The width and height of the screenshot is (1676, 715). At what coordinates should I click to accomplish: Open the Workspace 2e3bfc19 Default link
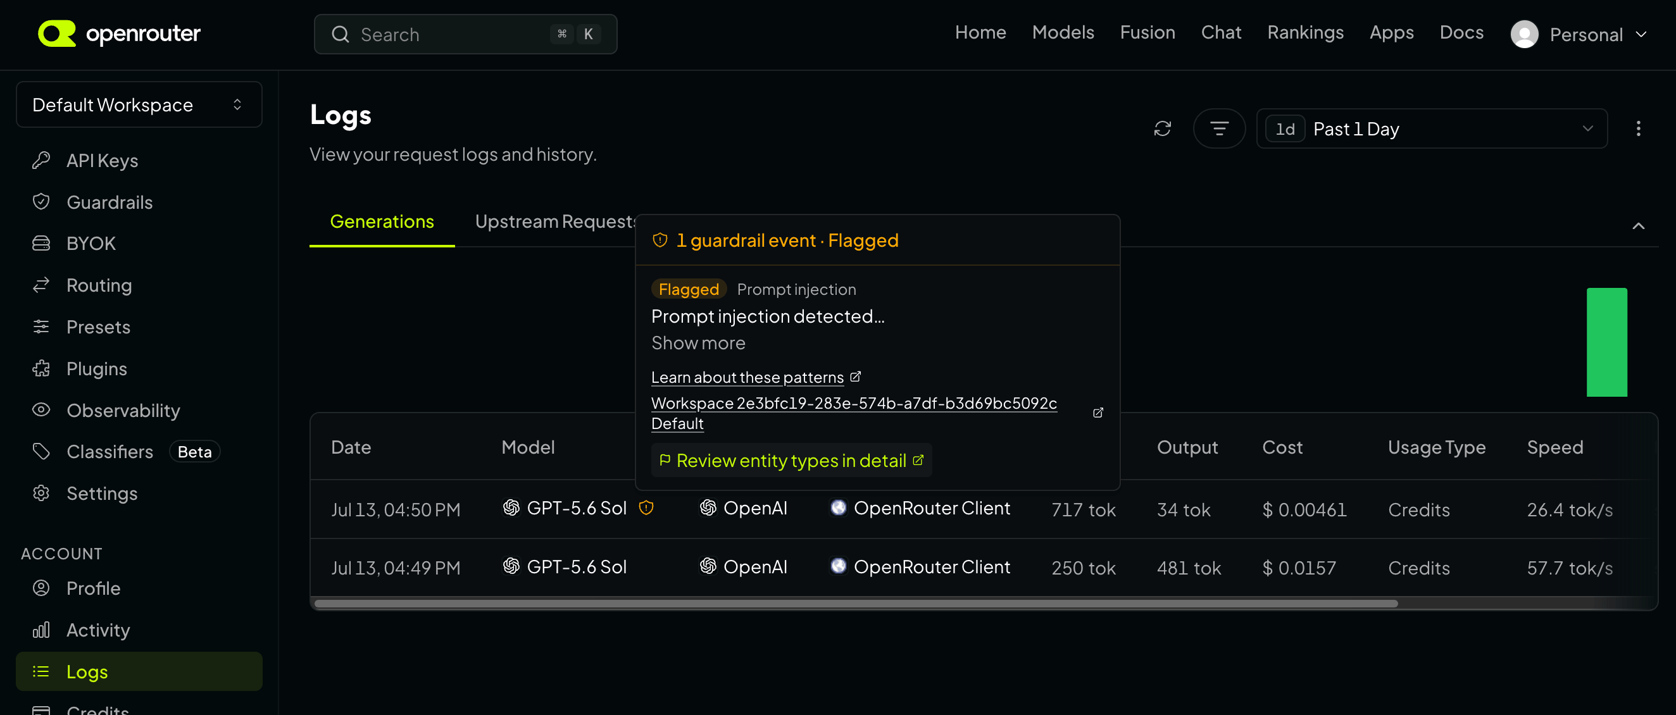(x=854, y=413)
